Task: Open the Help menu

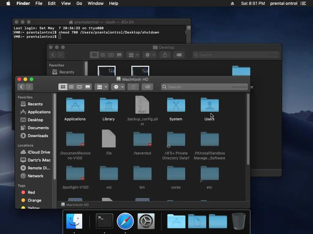Action: [x=114, y=3]
